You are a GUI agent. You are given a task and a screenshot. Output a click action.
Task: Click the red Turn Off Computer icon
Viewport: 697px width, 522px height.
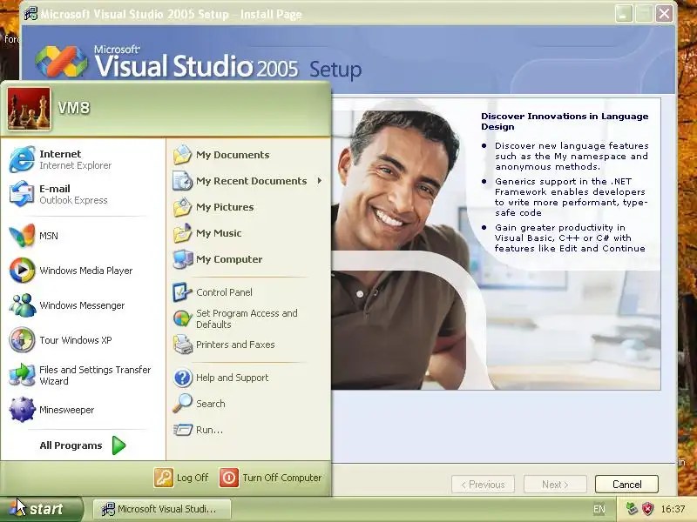pos(229,478)
